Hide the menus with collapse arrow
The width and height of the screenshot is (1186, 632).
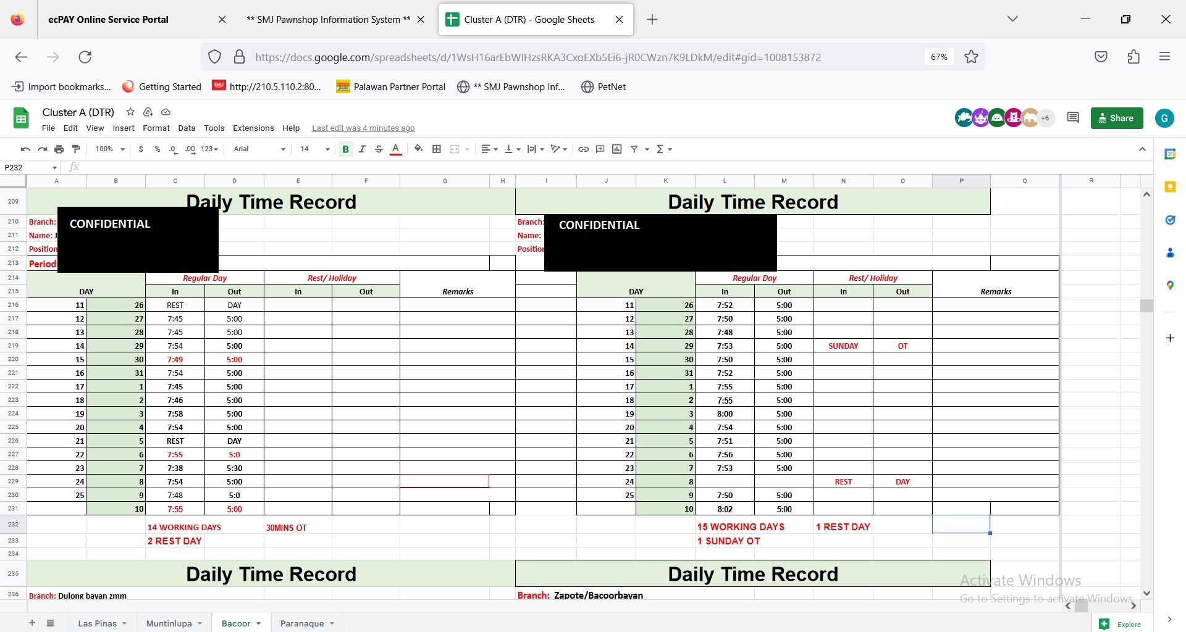tap(1142, 149)
